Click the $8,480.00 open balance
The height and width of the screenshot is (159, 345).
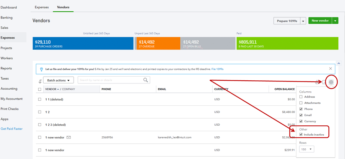pos(288,112)
